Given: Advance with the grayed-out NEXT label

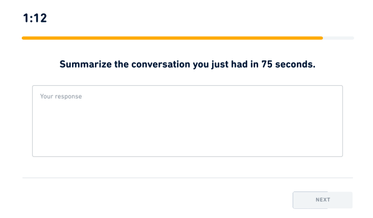Looking at the screenshot, I should (x=323, y=200).
